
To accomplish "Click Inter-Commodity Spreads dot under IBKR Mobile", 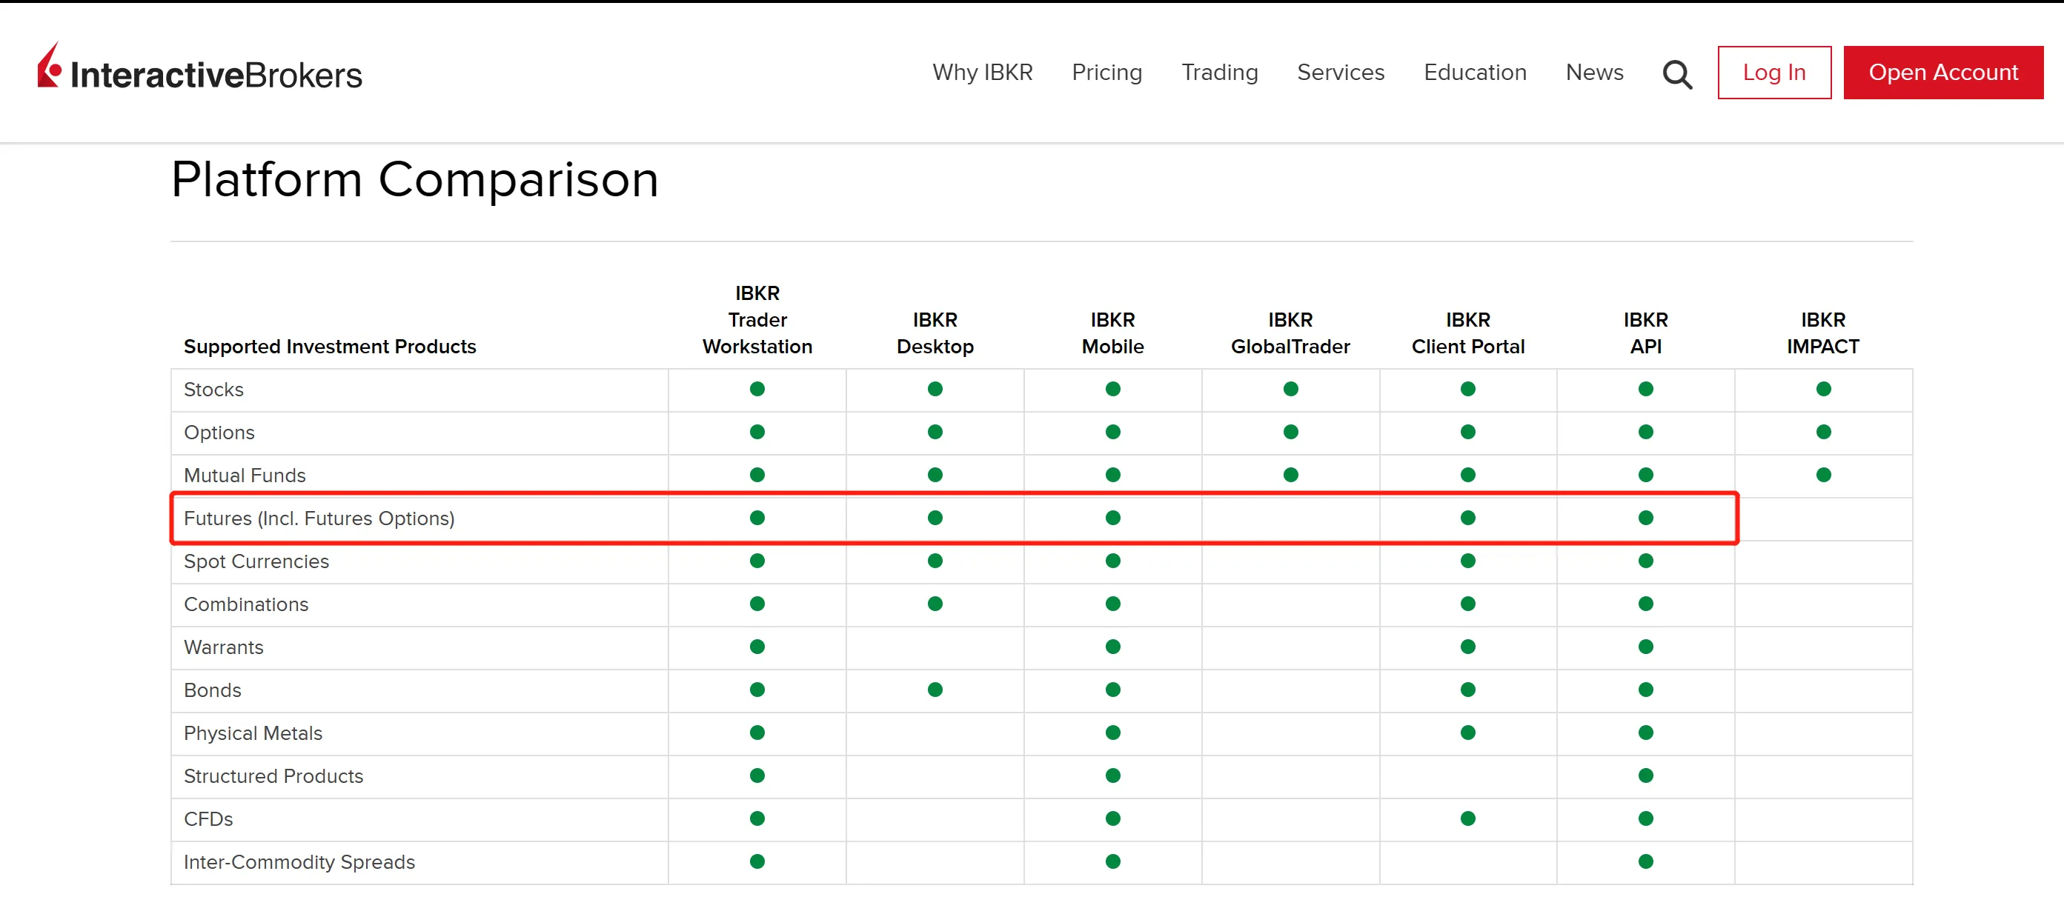I will click(x=1112, y=862).
